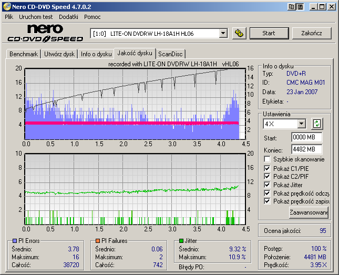Open the Plik menu
The image size is (339, 275).
coord(9,17)
